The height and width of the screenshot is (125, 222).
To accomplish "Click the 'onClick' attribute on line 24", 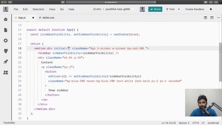I will coord(54,76).
